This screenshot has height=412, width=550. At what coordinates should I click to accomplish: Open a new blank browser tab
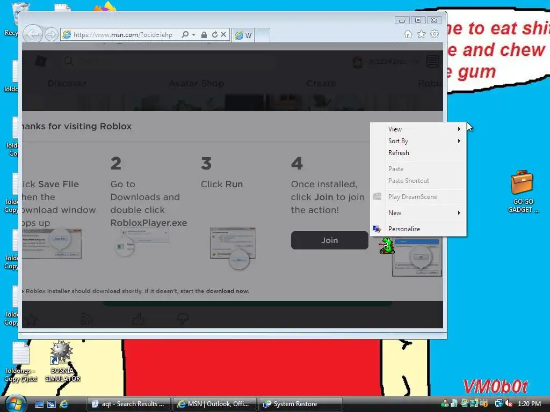[x=262, y=35]
